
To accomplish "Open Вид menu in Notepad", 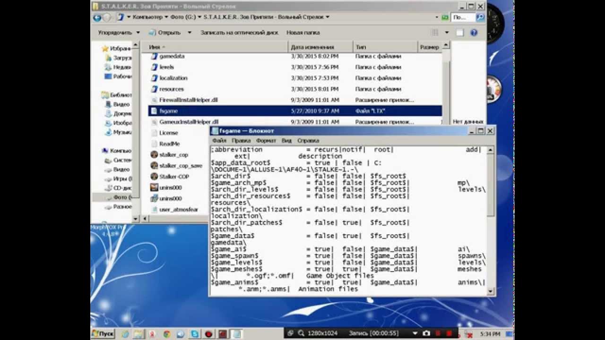I will click(x=286, y=140).
